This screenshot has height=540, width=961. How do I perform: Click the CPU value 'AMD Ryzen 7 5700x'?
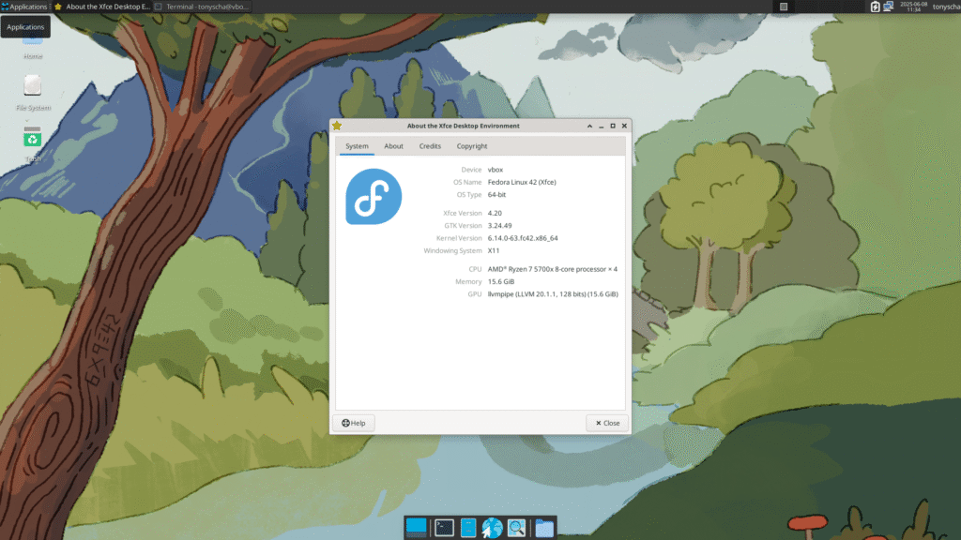click(552, 269)
